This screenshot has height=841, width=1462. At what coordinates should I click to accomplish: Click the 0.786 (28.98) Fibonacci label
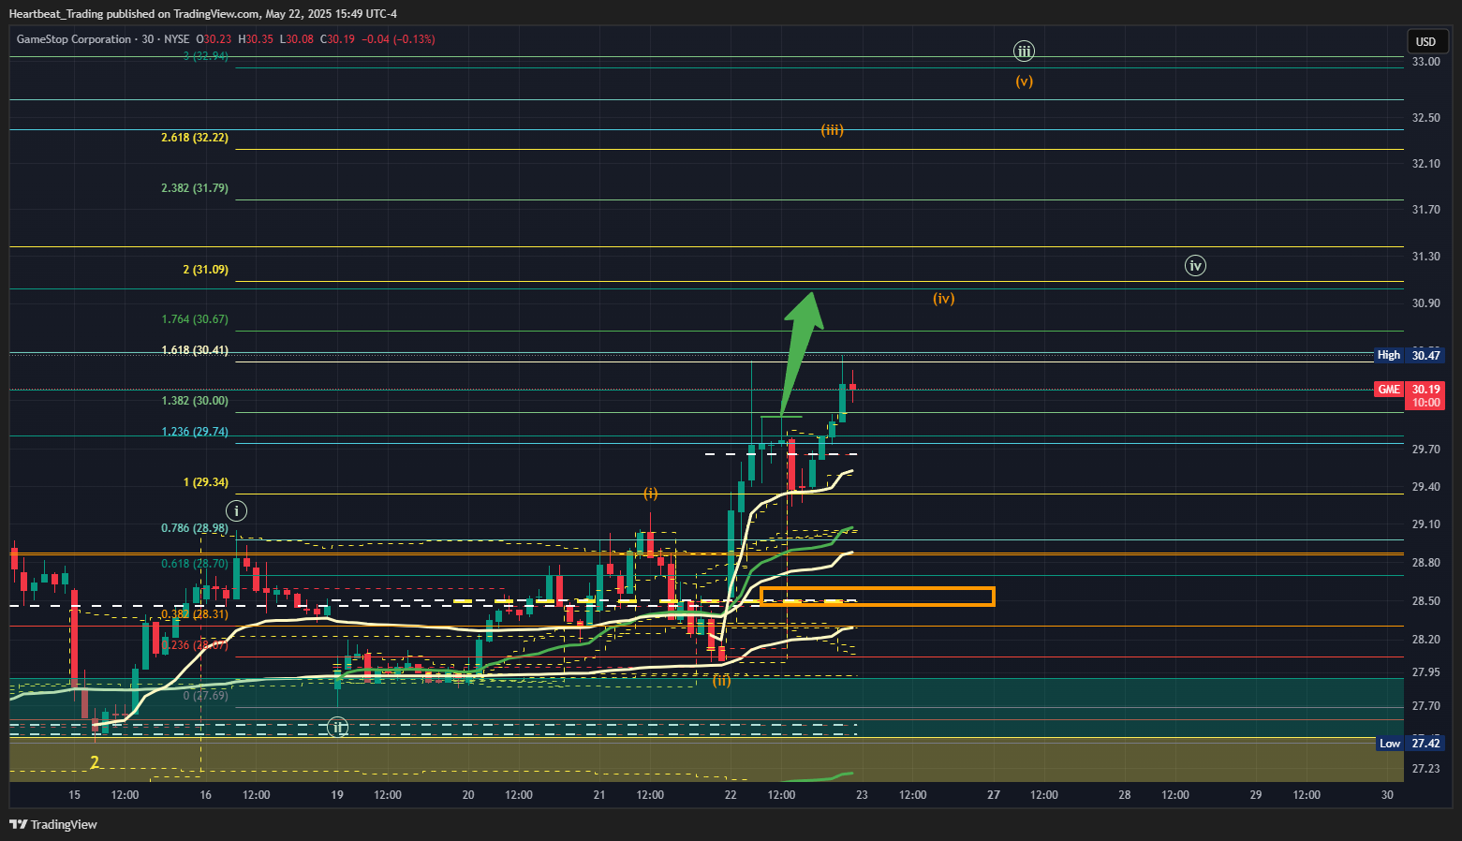click(195, 528)
